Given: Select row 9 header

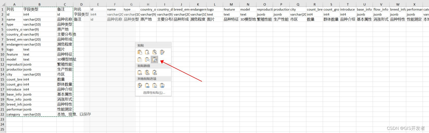Looking at the screenshot, I should click(3, 49).
